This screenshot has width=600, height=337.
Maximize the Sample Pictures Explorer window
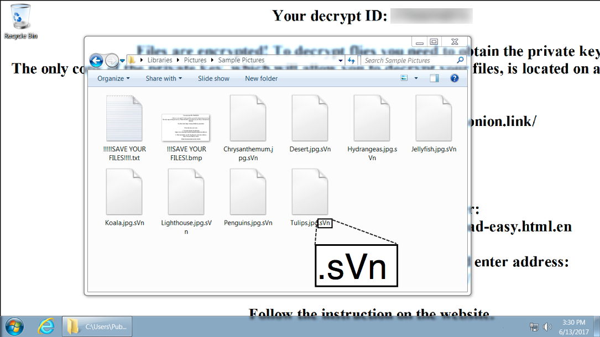(434, 41)
